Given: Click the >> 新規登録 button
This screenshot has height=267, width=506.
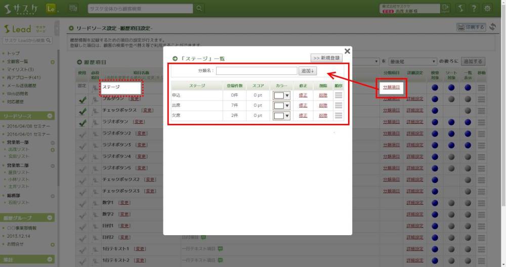Looking at the screenshot, I should 326,58.
